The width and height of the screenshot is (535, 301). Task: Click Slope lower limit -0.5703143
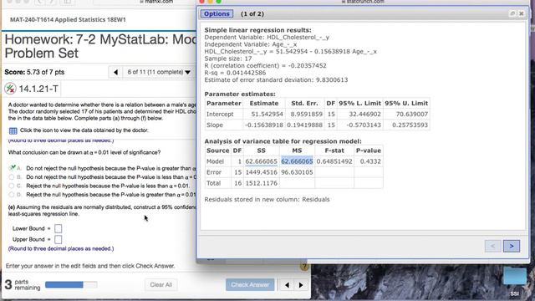pos(364,125)
